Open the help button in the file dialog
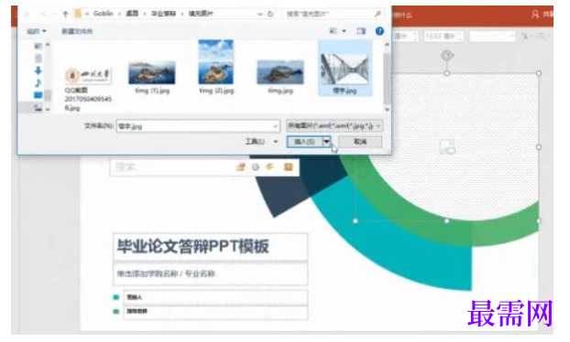This screenshot has height=342, width=570. [379, 31]
